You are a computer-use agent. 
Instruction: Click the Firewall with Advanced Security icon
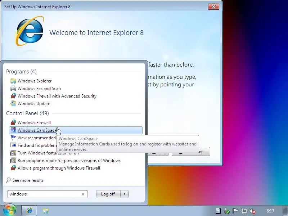[13, 96]
